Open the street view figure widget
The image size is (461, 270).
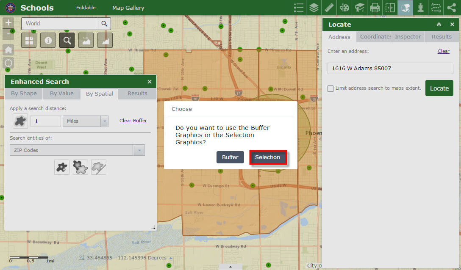(x=421, y=8)
